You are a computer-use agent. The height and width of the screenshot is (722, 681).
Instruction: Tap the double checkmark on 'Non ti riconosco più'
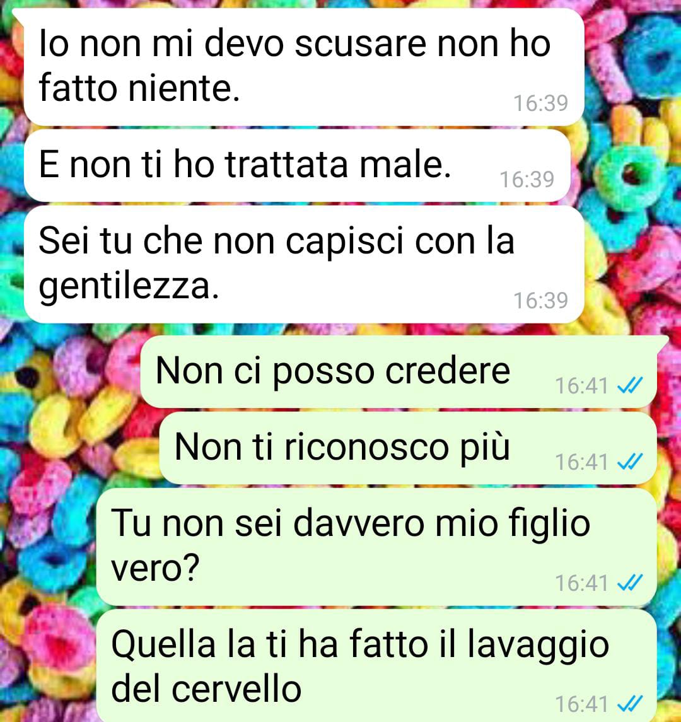[629, 462]
